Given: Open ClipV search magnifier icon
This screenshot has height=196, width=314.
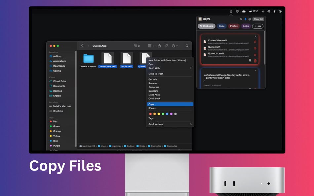Looking at the screenshot, I should tap(241, 19).
